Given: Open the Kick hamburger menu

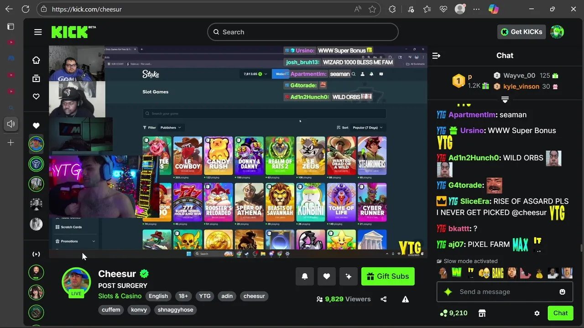Looking at the screenshot, I should [38, 32].
